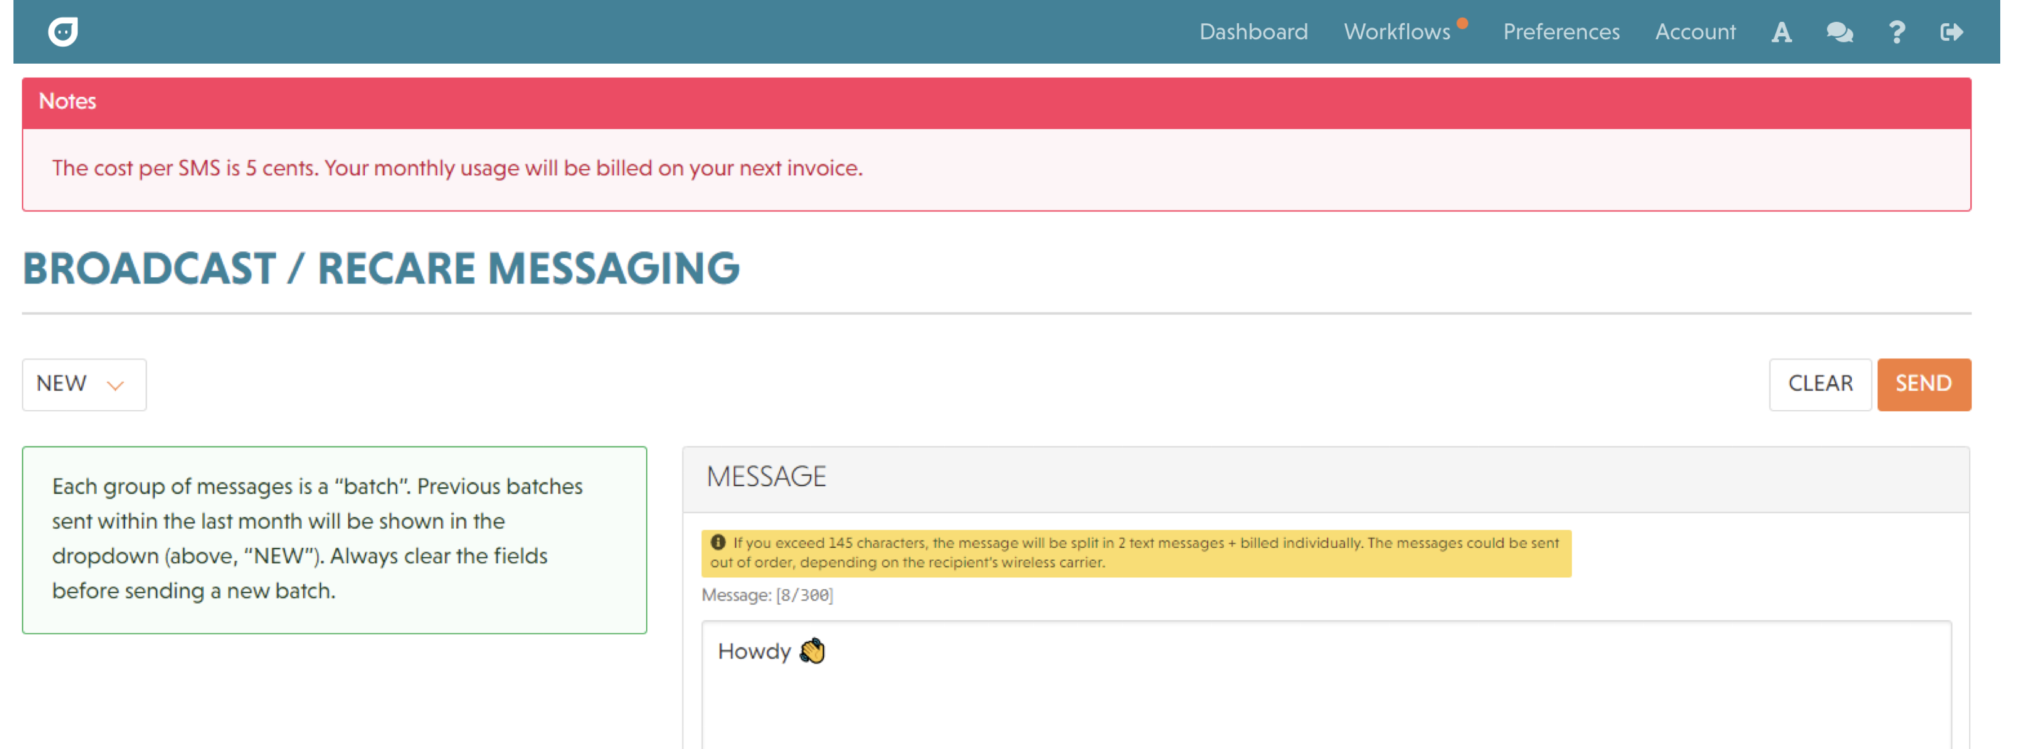The width and height of the screenshot is (2022, 749).
Task: Click inside the message text area
Action: pyautogui.click(x=1326, y=685)
